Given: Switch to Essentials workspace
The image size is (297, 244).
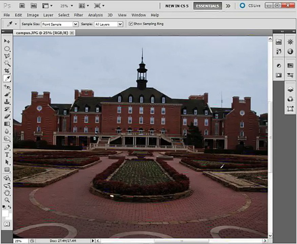Looking at the screenshot, I should (x=207, y=6).
